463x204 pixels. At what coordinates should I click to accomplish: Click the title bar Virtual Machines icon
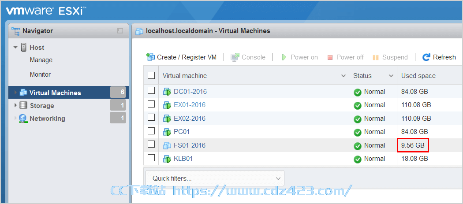pyautogui.click(x=139, y=31)
